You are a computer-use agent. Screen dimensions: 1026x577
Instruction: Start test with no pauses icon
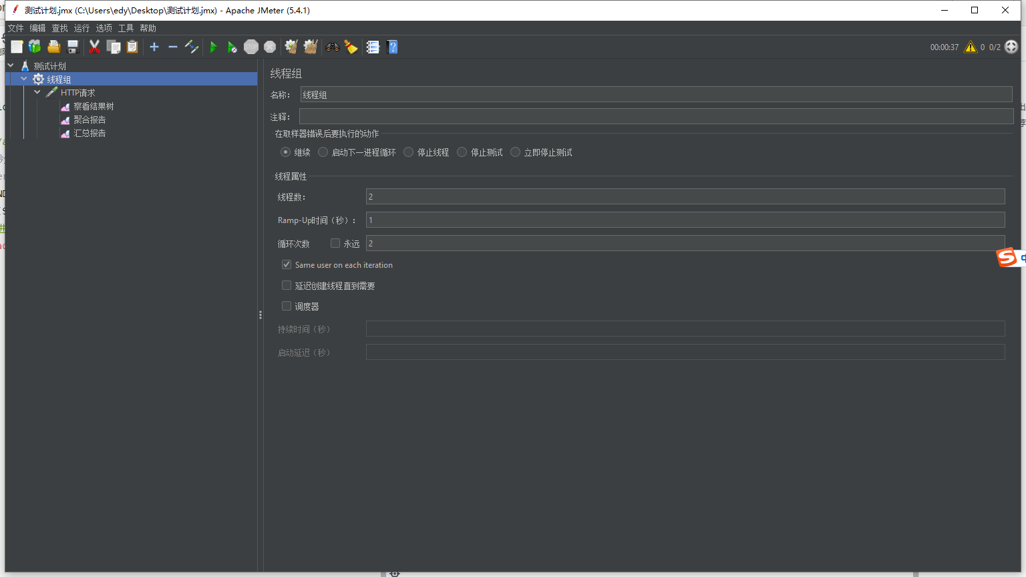[232, 47]
